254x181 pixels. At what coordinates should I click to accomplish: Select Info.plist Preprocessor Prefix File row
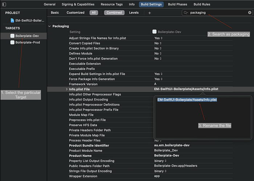tap(111, 110)
